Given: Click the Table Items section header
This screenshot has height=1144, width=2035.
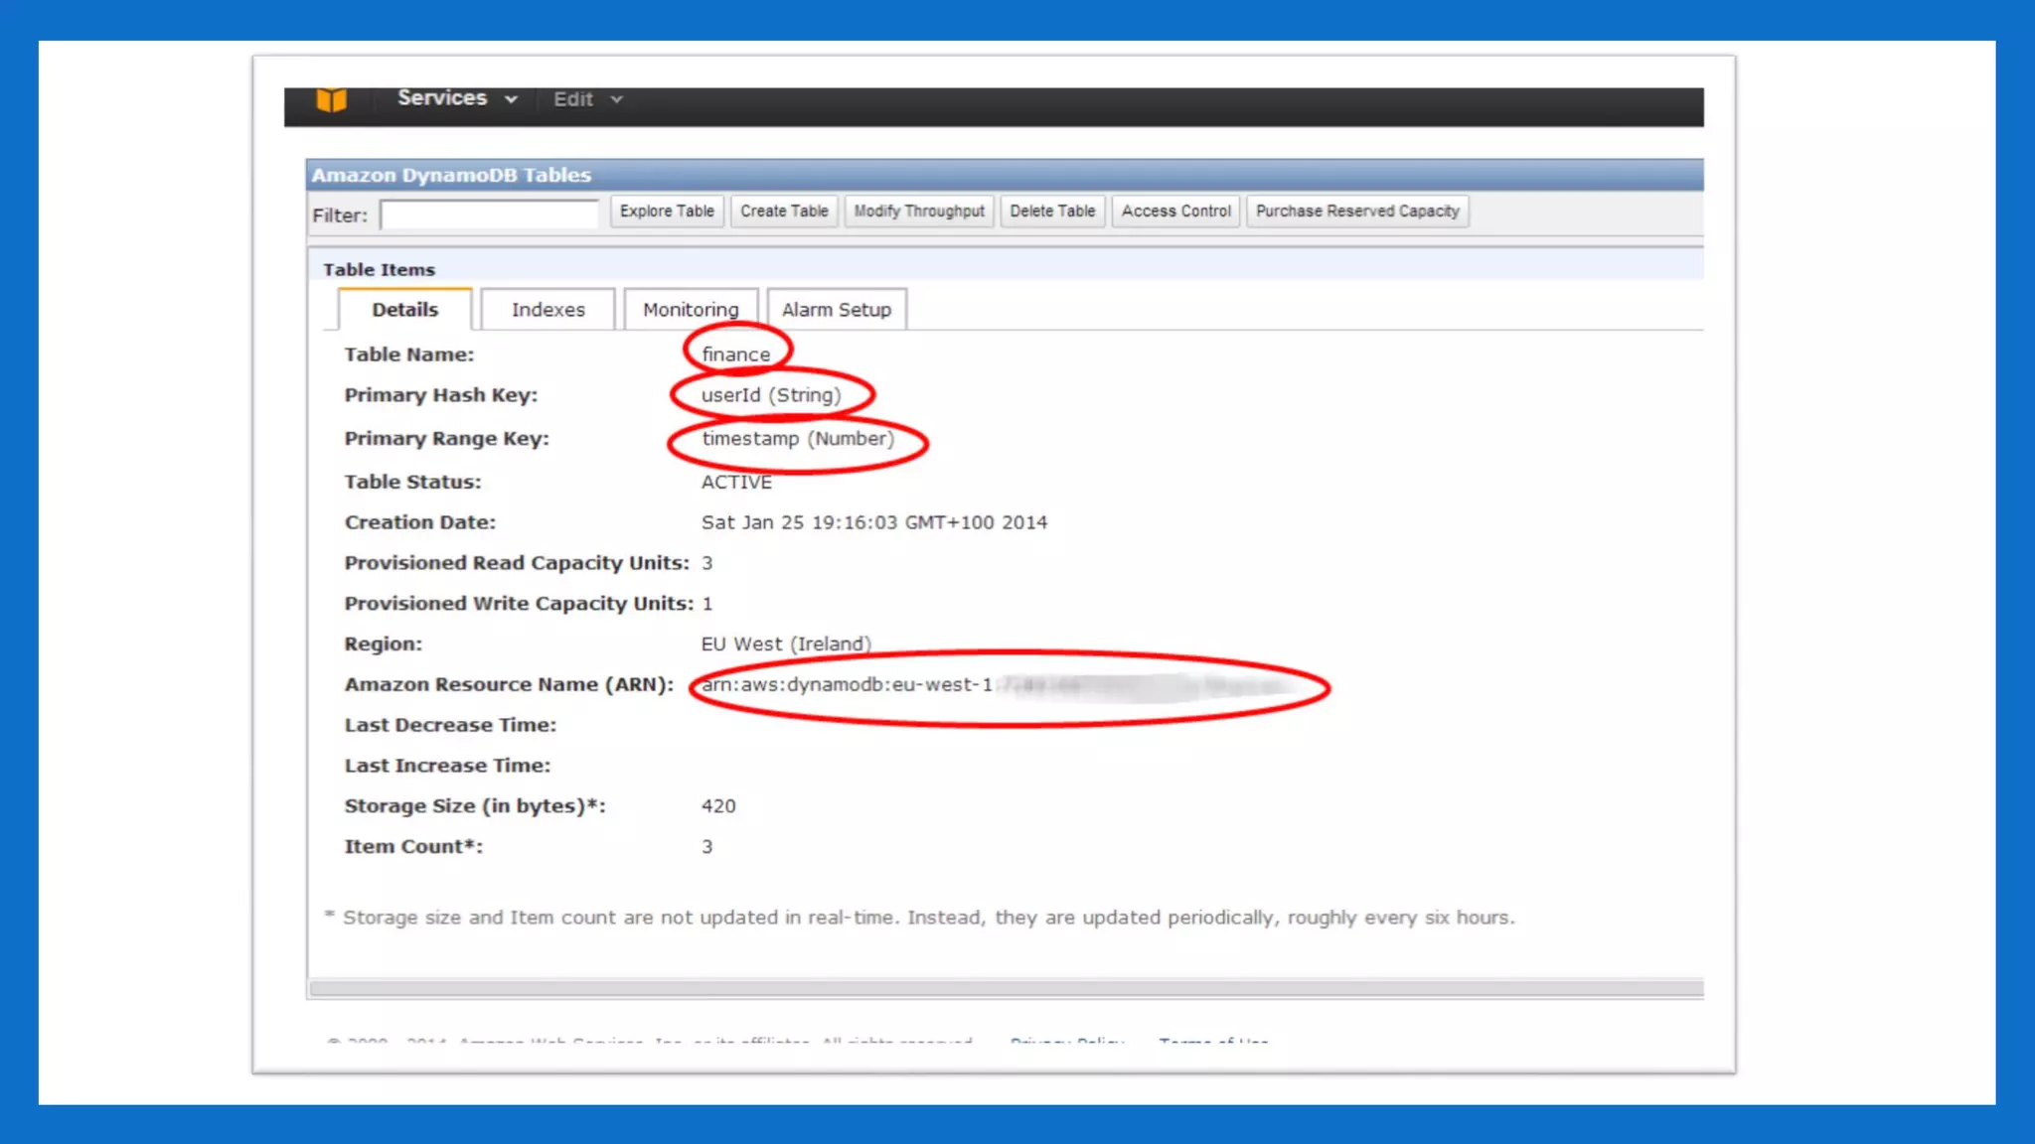Looking at the screenshot, I should (379, 270).
